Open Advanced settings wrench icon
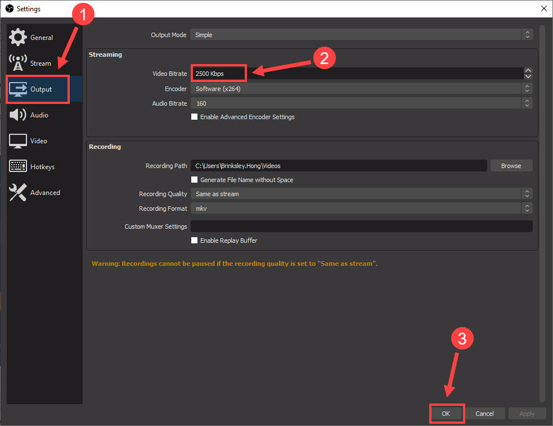The height and width of the screenshot is (426, 553). (17, 192)
